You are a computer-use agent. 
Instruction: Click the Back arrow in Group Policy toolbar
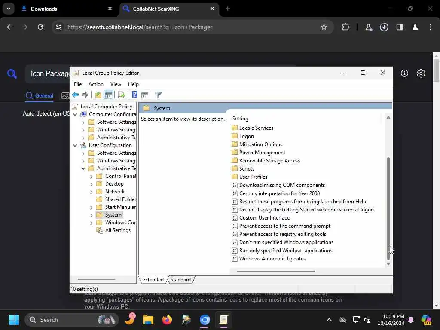click(x=75, y=95)
